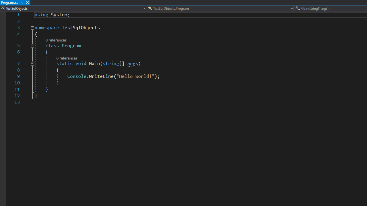Image resolution: width=367 pixels, height=206 pixels.
Task: Click the 'class' keyword
Action: (52, 46)
